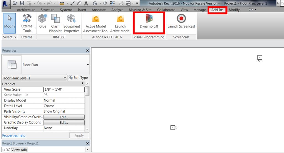Click the Switch Windows icon
Image resolution: width=284 pixels, height=153 pixels.
click(x=128, y=3)
